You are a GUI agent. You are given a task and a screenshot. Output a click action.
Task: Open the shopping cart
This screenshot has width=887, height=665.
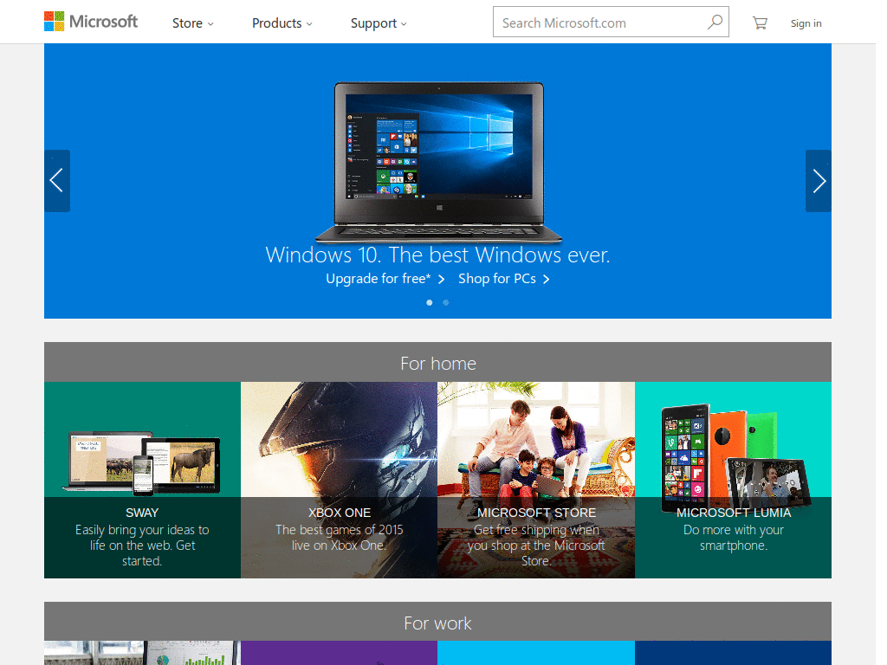tap(760, 23)
